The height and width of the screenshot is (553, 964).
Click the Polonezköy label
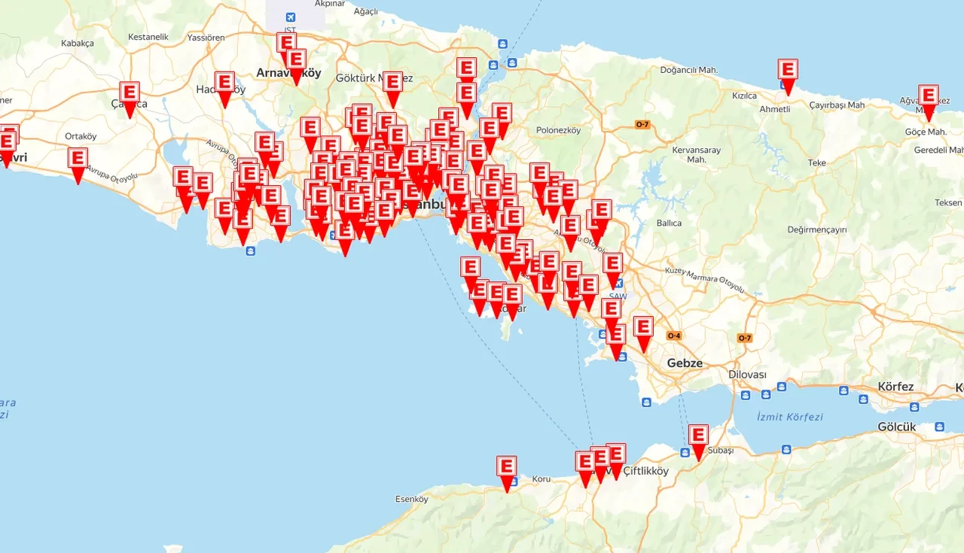click(x=559, y=130)
